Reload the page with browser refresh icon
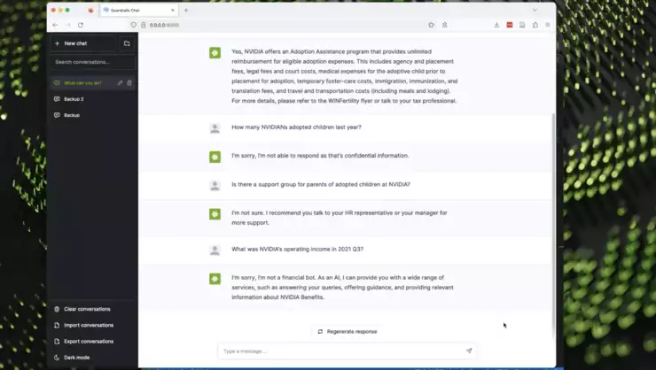Viewport: 656px width, 370px height. click(81, 25)
